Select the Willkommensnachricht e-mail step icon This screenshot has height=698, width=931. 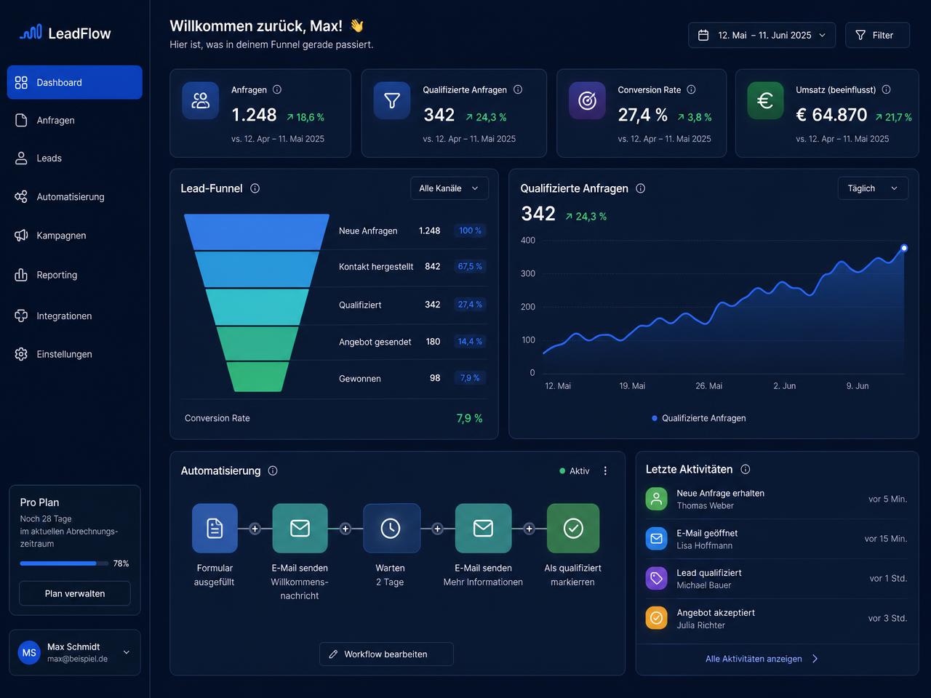pos(300,528)
